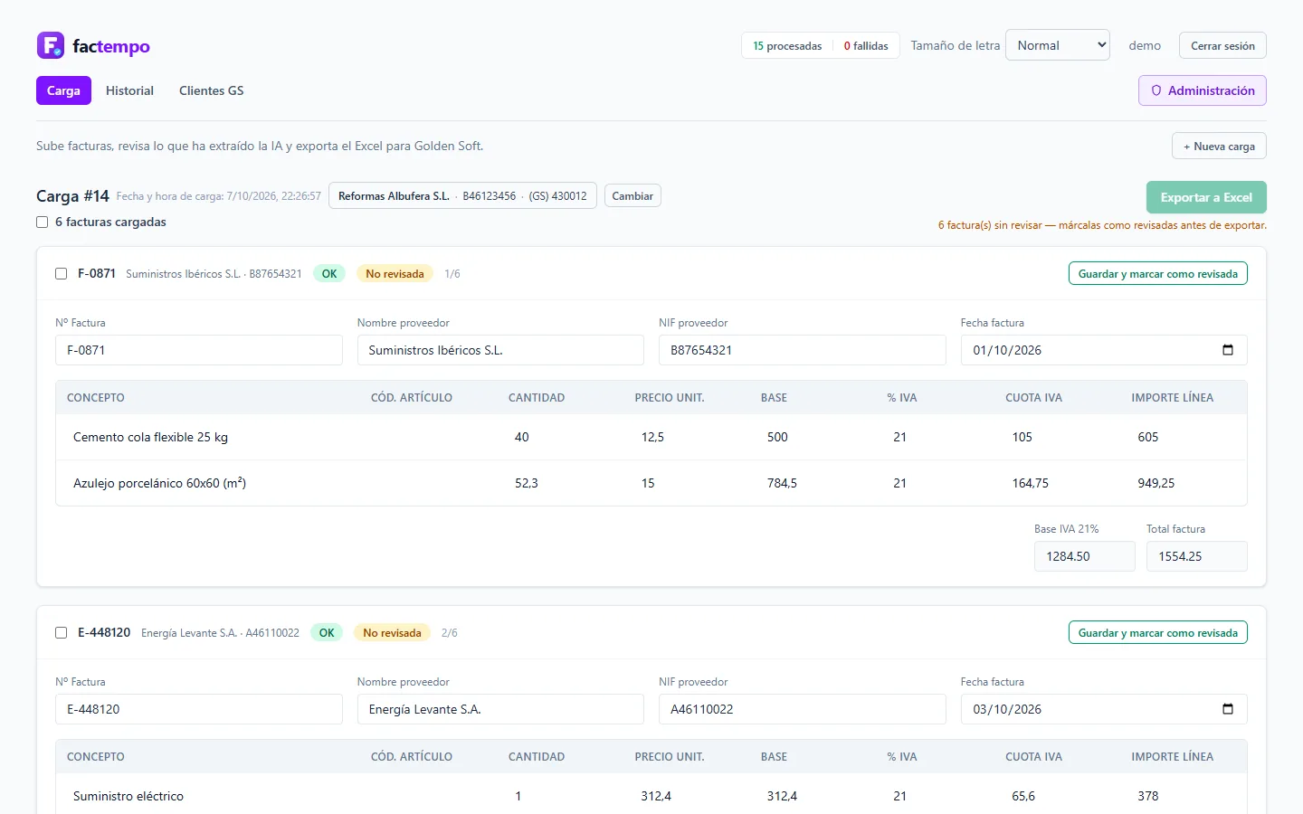Open the Tamaño de letra dropdown
Image resolution: width=1303 pixels, height=814 pixels.
1058,45
